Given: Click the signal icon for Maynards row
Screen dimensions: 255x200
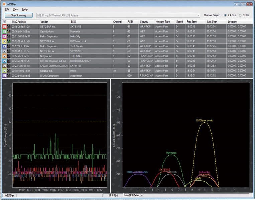Looking at the screenshot, I should click(x=8, y=31).
